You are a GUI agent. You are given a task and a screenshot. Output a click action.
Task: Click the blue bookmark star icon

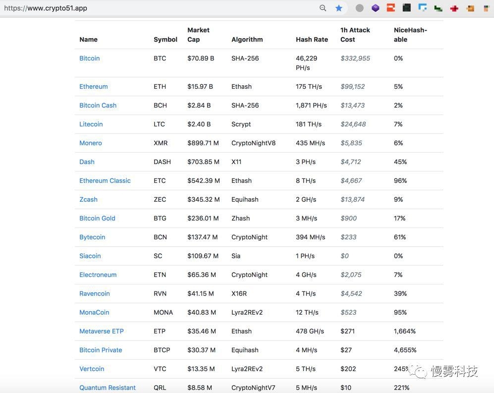click(339, 8)
